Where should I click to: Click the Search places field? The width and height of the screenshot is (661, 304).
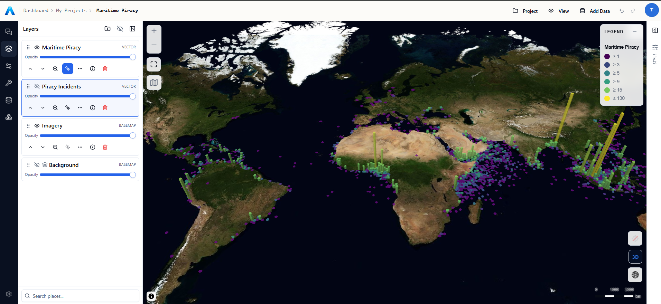coord(80,296)
